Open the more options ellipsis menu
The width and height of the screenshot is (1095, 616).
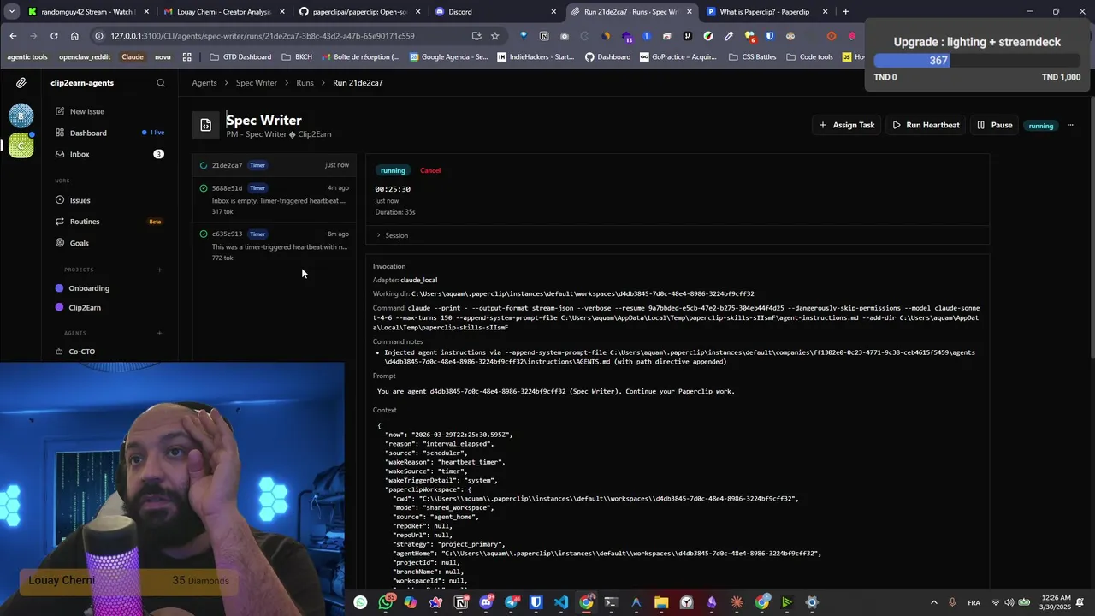(1069, 125)
